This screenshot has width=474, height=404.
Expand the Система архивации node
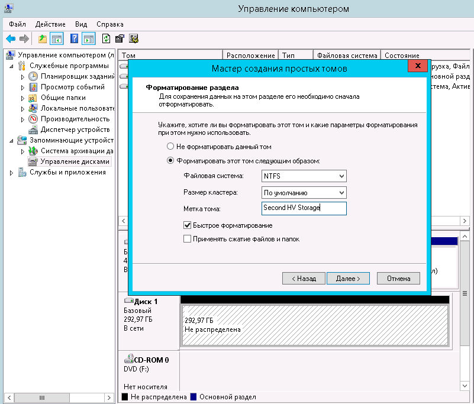click(x=22, y=151)
